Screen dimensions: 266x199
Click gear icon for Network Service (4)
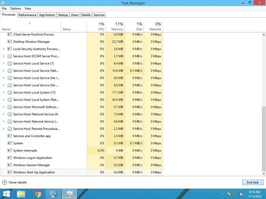coord(10,114)
